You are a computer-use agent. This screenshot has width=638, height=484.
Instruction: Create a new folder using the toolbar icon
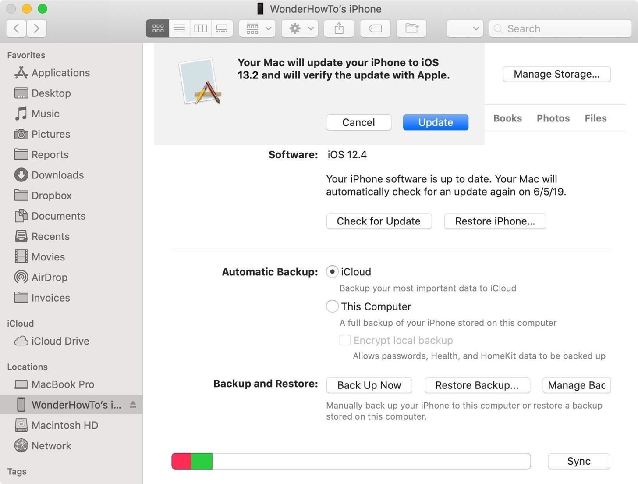[411, 28]
